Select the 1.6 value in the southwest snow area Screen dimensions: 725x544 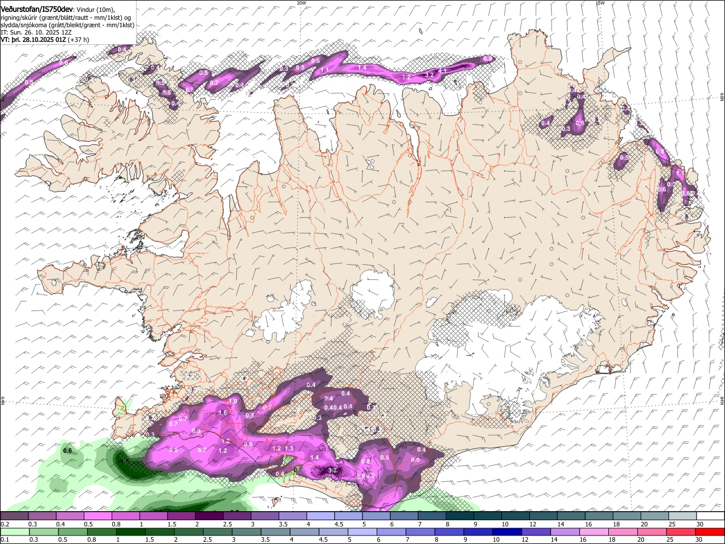(223, 413)
